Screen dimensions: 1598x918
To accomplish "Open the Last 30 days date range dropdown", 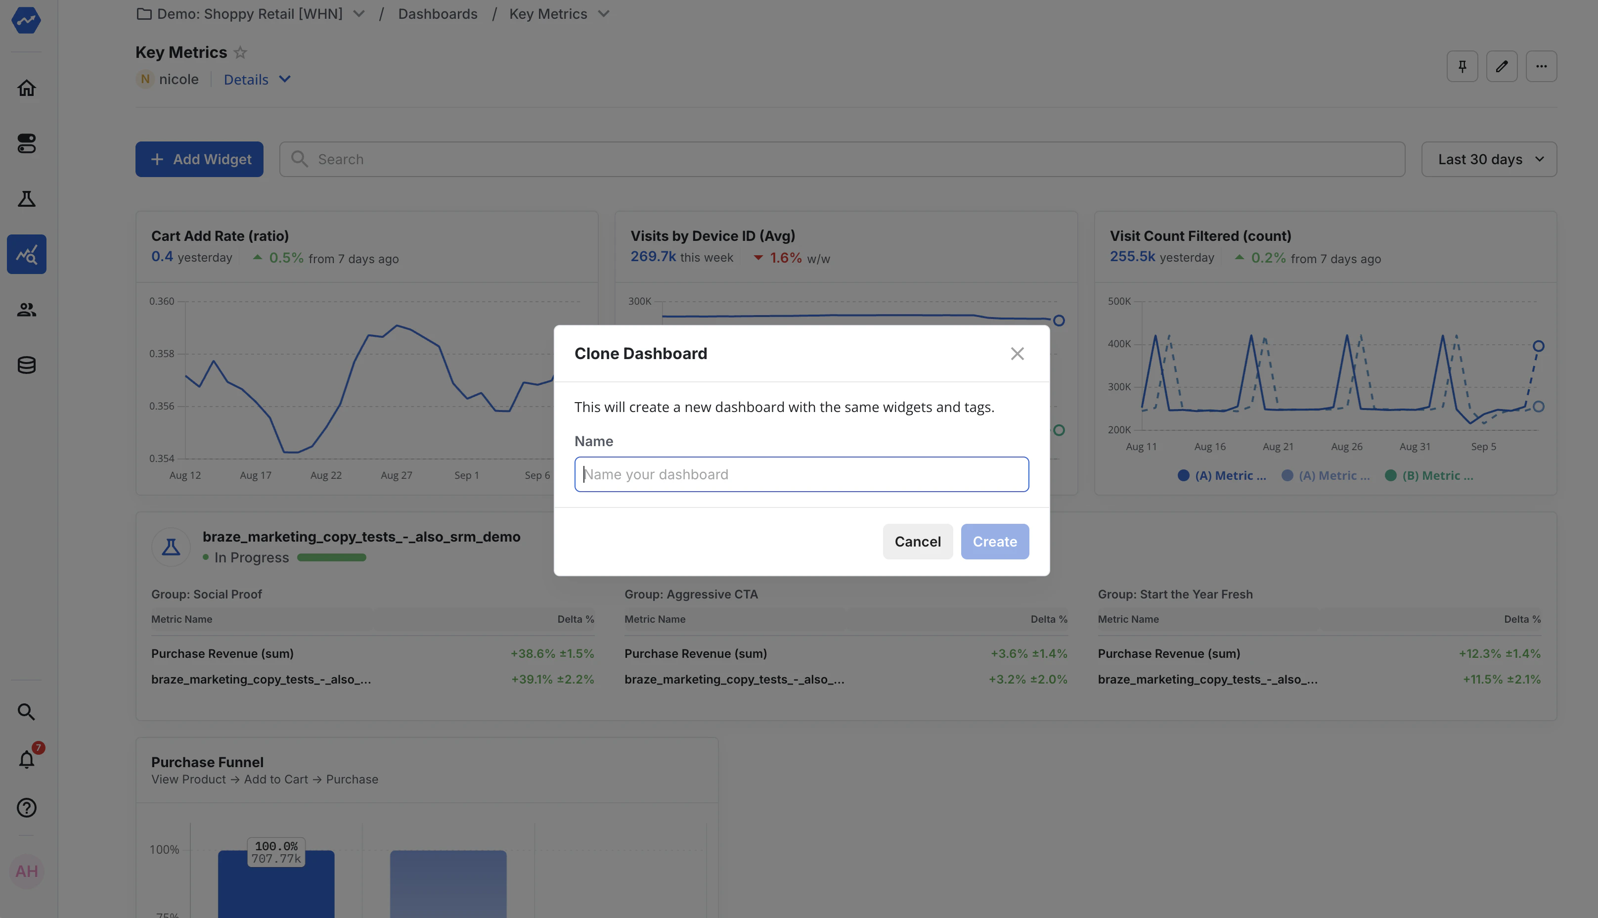I will coord(1489,159).
